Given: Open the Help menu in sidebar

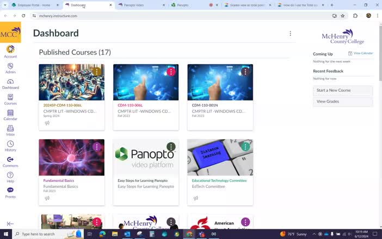Looking at the screenshot, I should click(x=10, y=178).
